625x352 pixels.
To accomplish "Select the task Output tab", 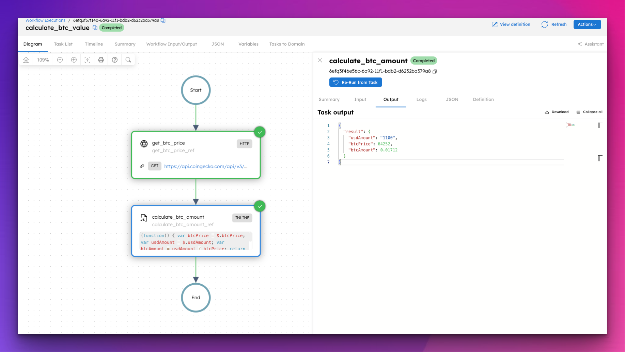I will (x=391, y=99).
